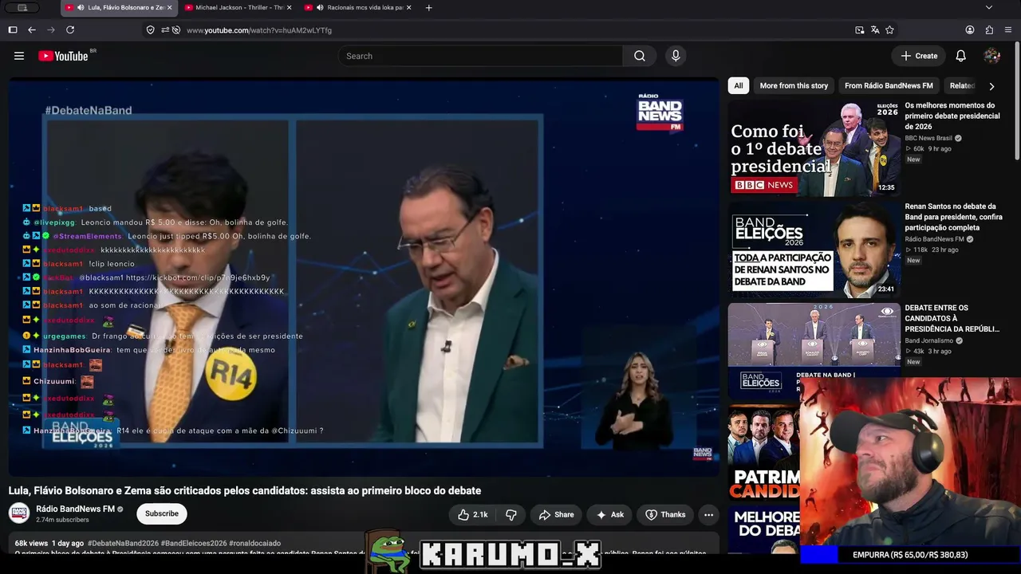
Task: Click the browser address bar URL
Action: click(259, 30)
